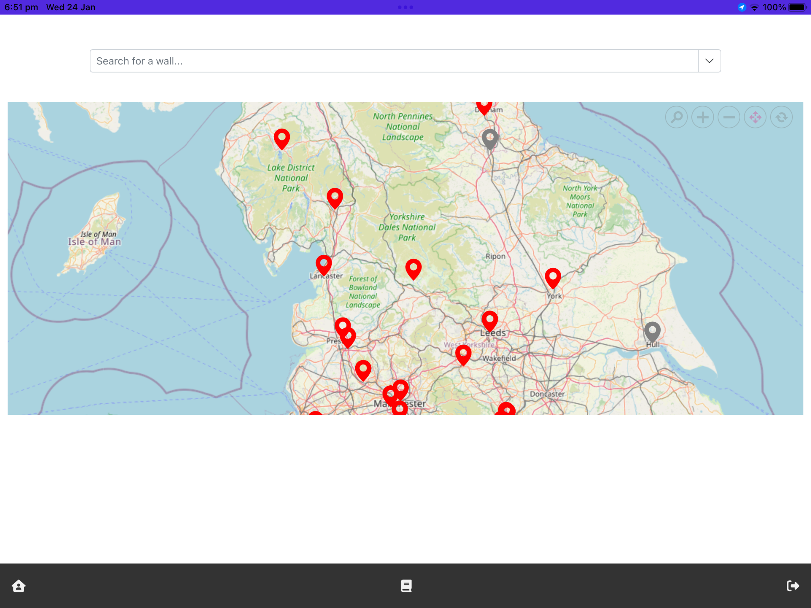The height and width of the screenshot is (608, 811).
Task: Zoom out with the minus button
Action: coord(729,117)
